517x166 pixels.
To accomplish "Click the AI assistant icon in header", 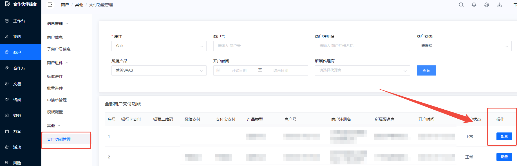I will [487, 5].
